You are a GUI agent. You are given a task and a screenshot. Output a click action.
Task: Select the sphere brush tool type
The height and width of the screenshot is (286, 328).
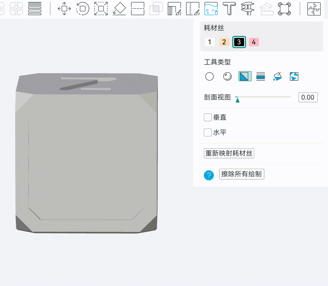click(227, 76)
